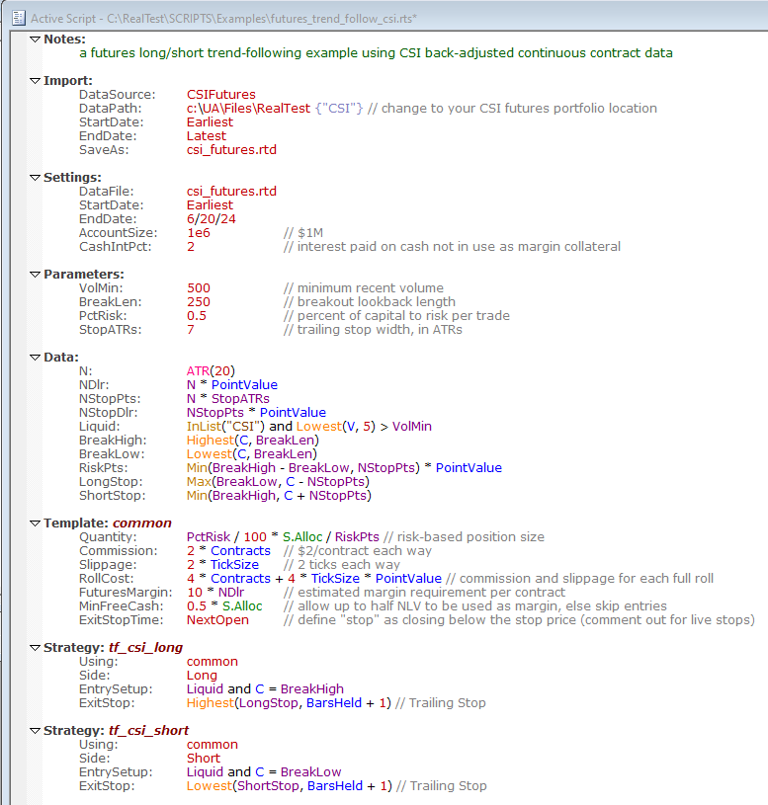Click the BreakLow Lowest(C, BreakLen) formula
This screenshot has width=768, height=805.
point(252,454)
